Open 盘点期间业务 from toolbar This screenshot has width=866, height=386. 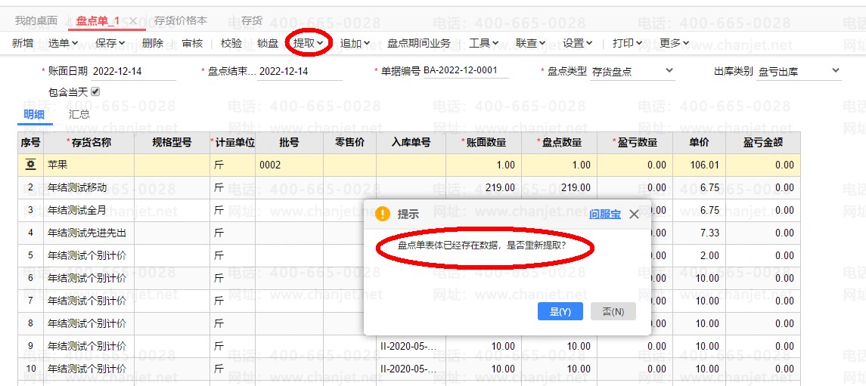(419, 43)
